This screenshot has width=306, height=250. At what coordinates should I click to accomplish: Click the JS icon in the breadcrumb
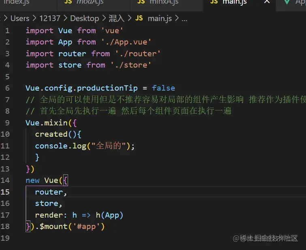point(139,18)
